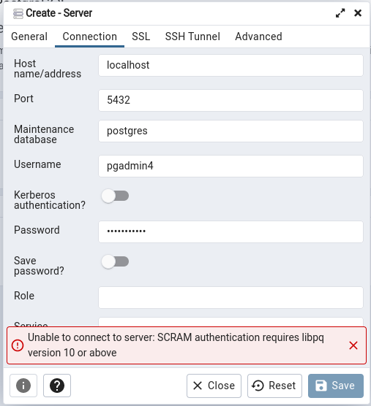The width and height of the screenshot is (371, 406).
Task: Maximize dialog using the expand arrows icon
Action: pos(340,13)
